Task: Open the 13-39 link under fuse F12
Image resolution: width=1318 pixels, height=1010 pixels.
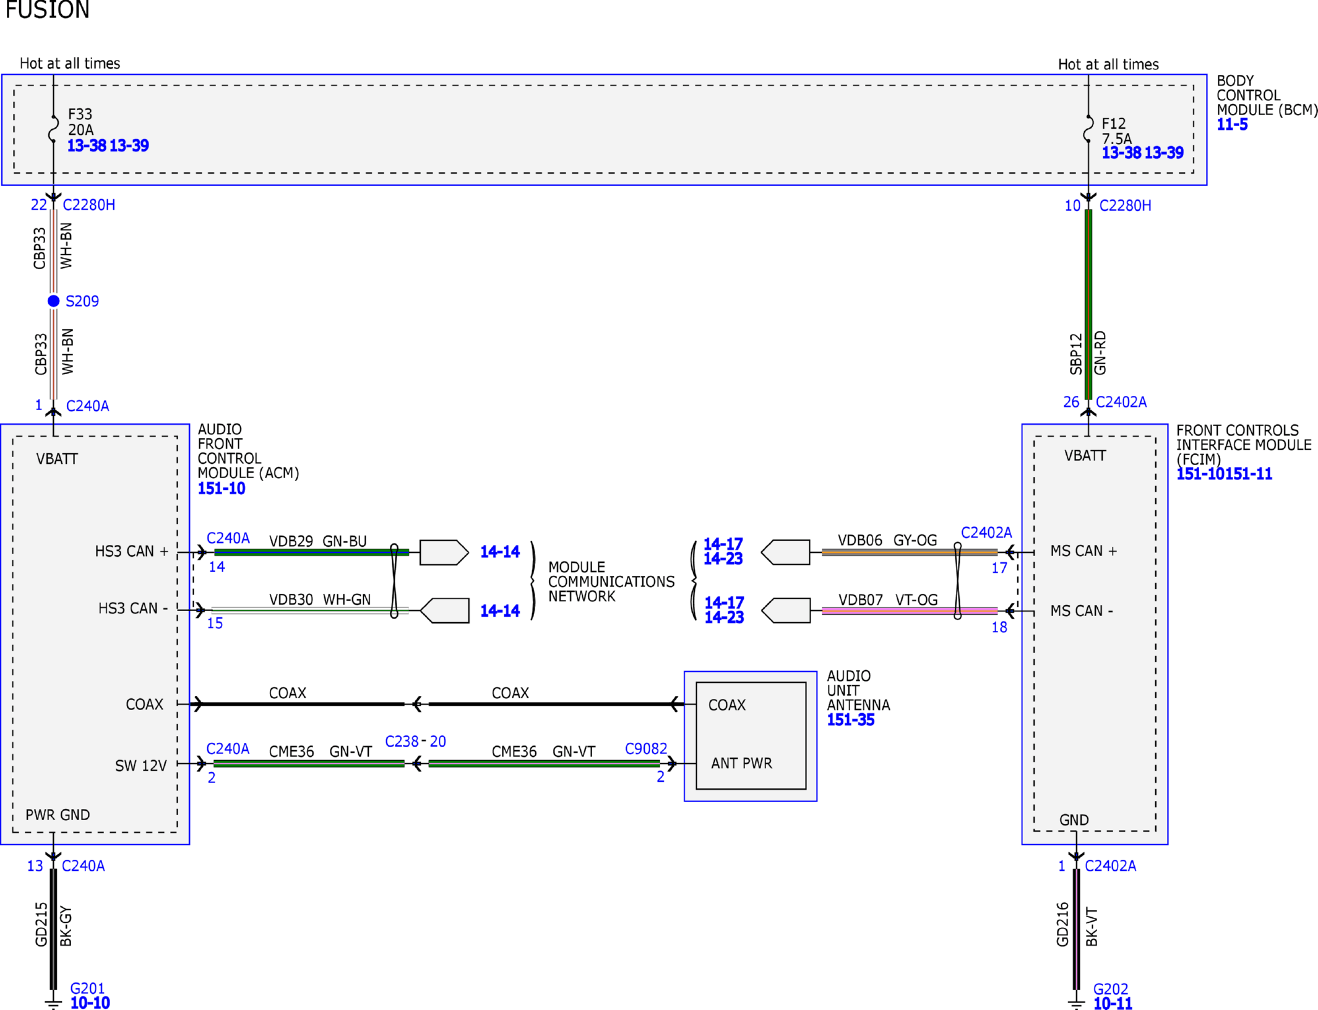Action: pyautogui.click(x=1164, y=153)
